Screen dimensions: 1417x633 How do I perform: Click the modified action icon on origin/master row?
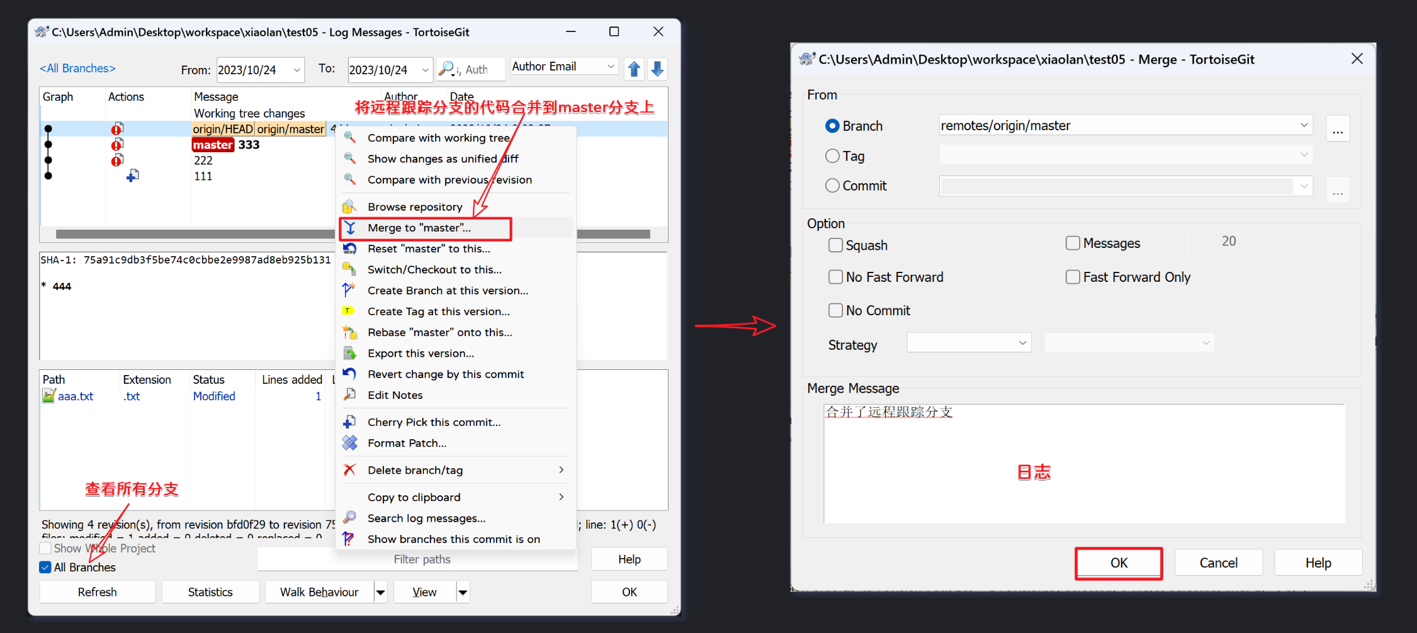click(117, 128)
